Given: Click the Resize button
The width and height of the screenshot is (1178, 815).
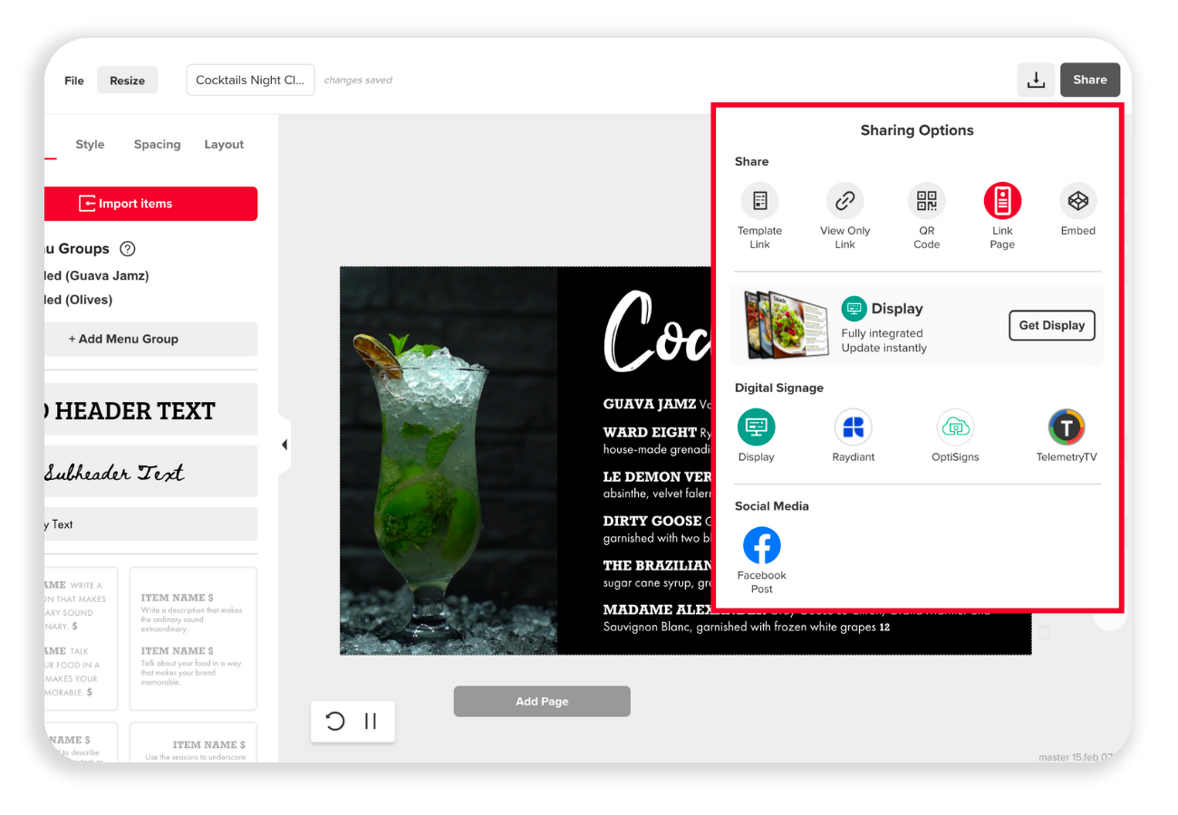Looking at the screenshot, I should (x=127, y=81).
